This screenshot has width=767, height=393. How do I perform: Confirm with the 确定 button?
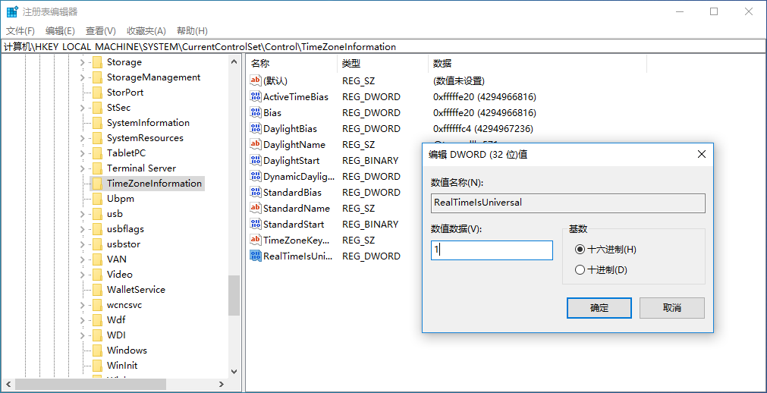click(x=599, y=308)
